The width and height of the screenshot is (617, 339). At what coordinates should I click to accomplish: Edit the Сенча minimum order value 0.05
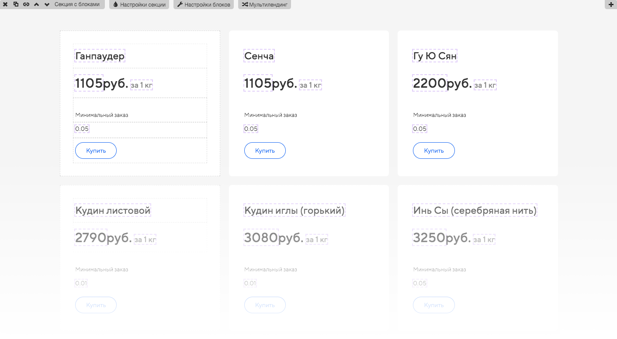pos(251,129)
